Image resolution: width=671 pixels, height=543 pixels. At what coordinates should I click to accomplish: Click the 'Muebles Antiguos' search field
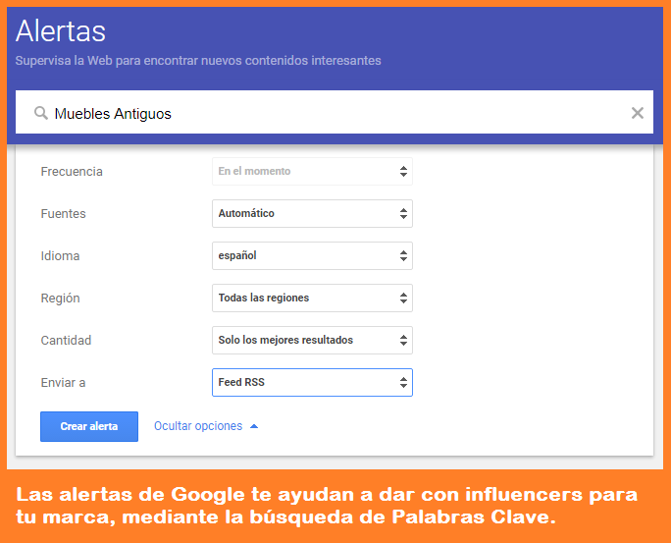(335, 112)
